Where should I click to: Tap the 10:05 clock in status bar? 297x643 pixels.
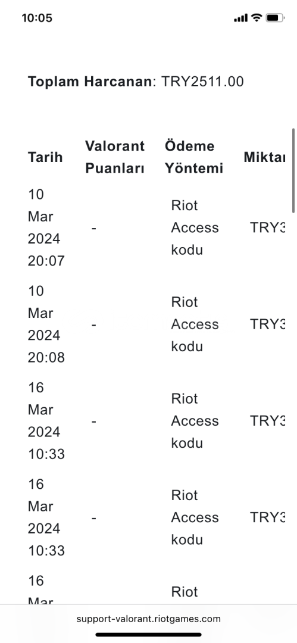coord(37,18)
